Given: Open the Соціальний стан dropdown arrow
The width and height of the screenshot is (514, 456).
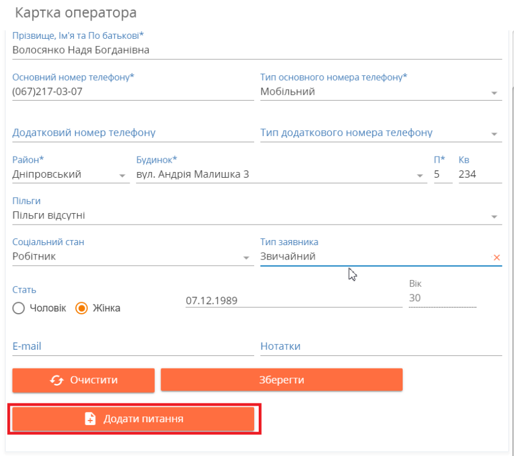Looking at the screenshot, I should [246, 258].
